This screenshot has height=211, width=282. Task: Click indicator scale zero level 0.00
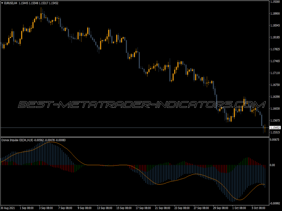coord(273,165)
